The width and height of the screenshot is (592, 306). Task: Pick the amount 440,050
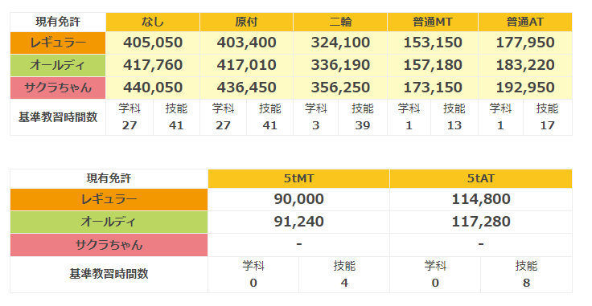[153, 88]
